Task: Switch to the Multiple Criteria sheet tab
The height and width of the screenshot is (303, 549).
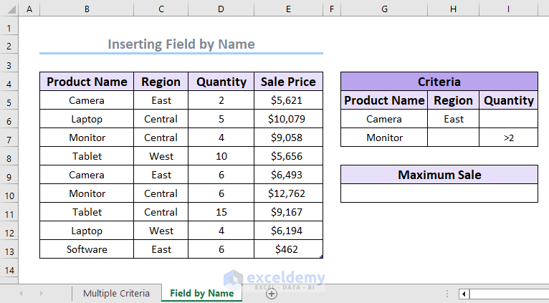Action: point(116,293)
